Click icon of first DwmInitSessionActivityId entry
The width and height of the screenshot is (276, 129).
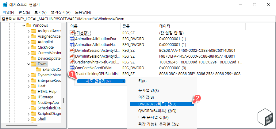pyautogui.click(x=72, y=50)
